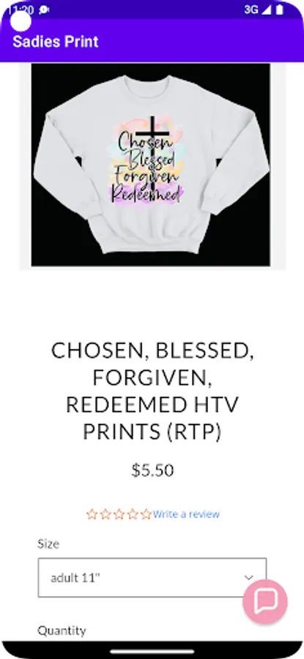Give five stars with the last star

[146, 514]
